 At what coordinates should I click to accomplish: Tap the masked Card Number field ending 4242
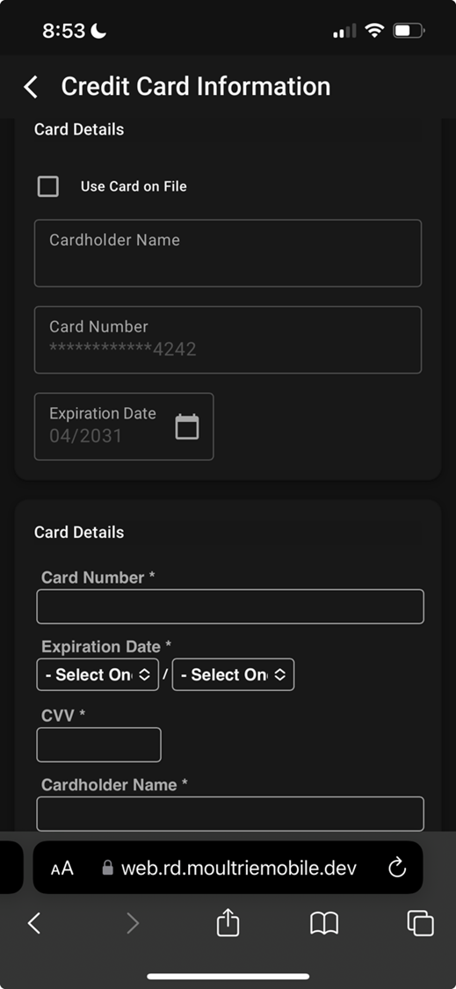[x=228, y=340]
